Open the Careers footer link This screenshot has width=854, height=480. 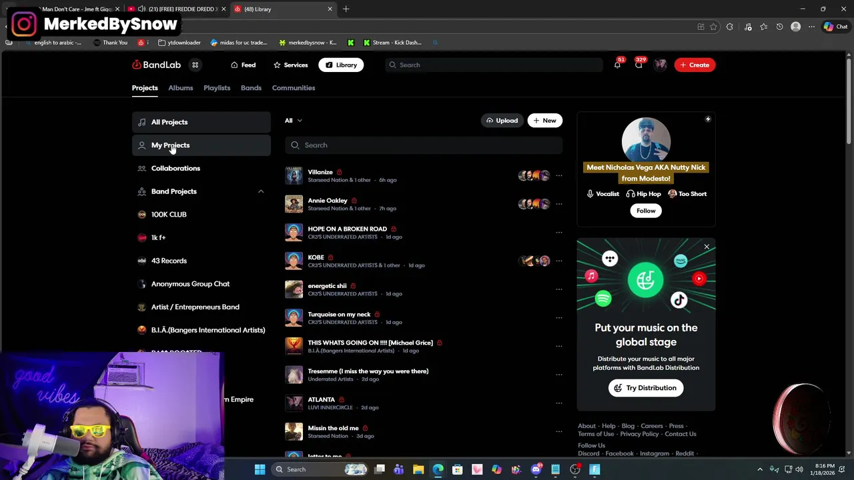click(x=652, y=426)
